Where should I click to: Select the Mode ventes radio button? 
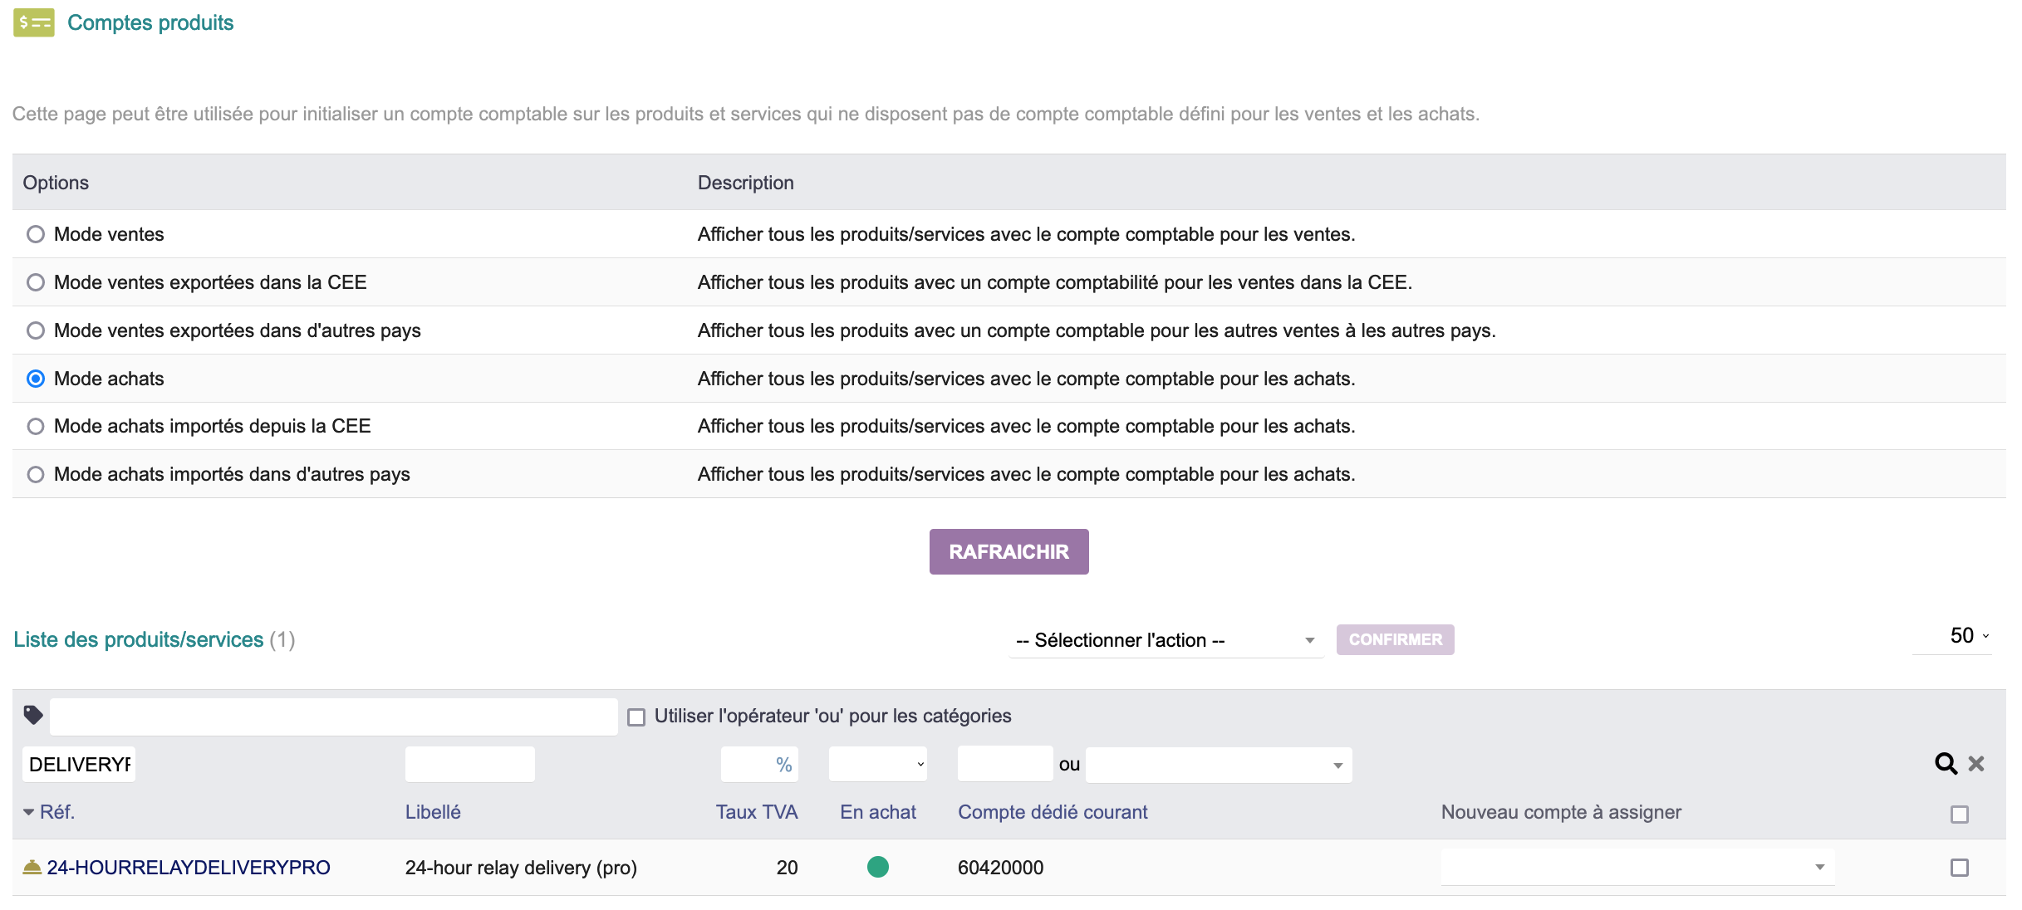coord(35,234)
